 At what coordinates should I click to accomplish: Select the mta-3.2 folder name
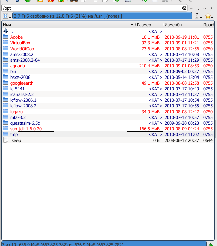click(x=18, y=117)
